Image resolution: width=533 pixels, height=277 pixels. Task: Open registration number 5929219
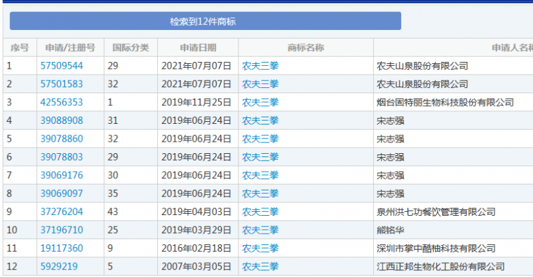click(x=59, y=266)
